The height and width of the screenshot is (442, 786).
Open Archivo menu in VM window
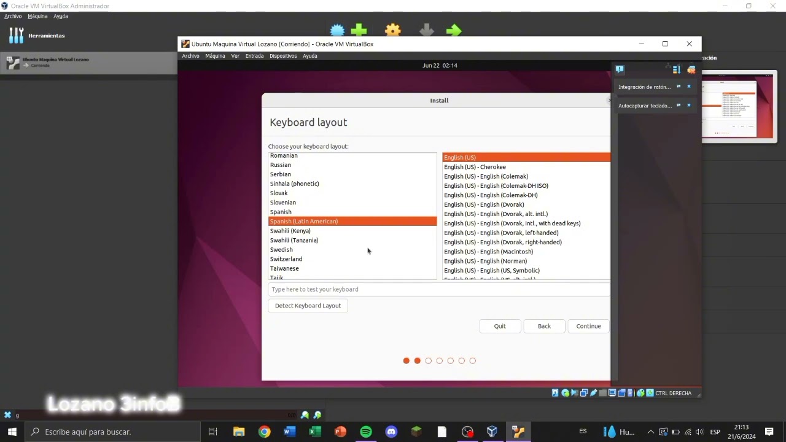(x=190, y=56)
